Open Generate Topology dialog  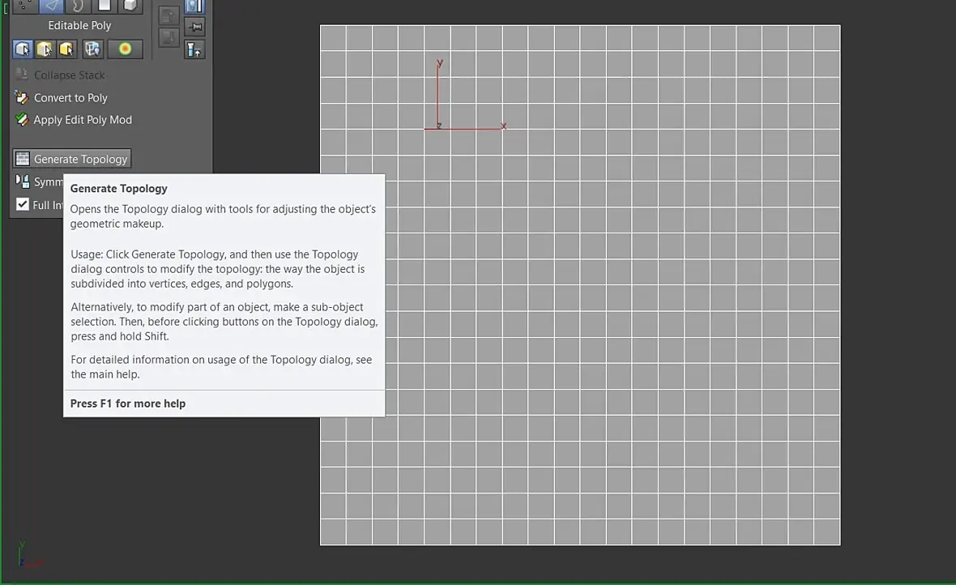tap(72, 159)
